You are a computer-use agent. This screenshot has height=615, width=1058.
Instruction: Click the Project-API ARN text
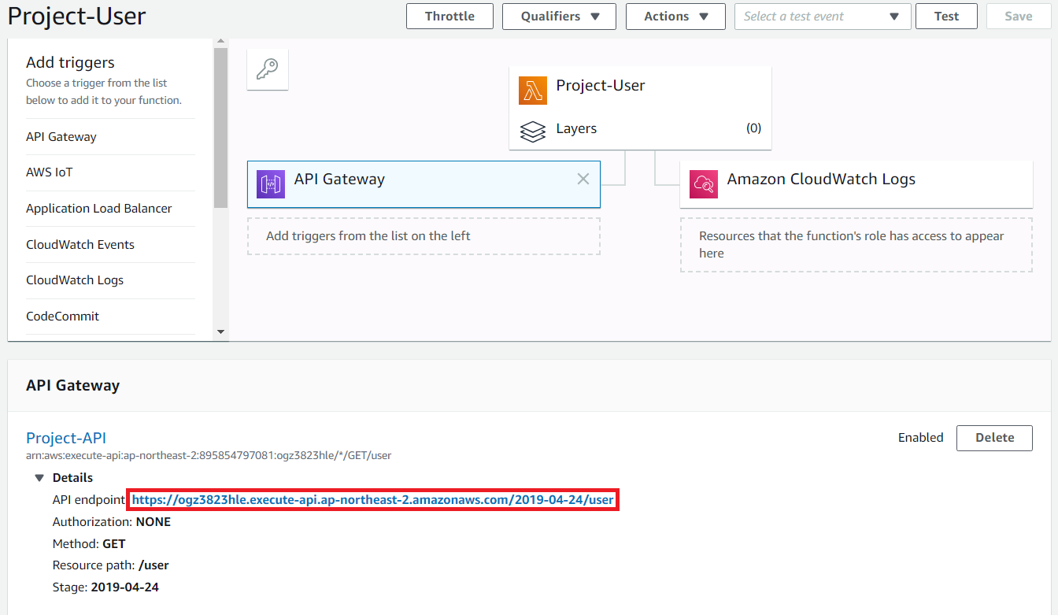coord(209,456)
